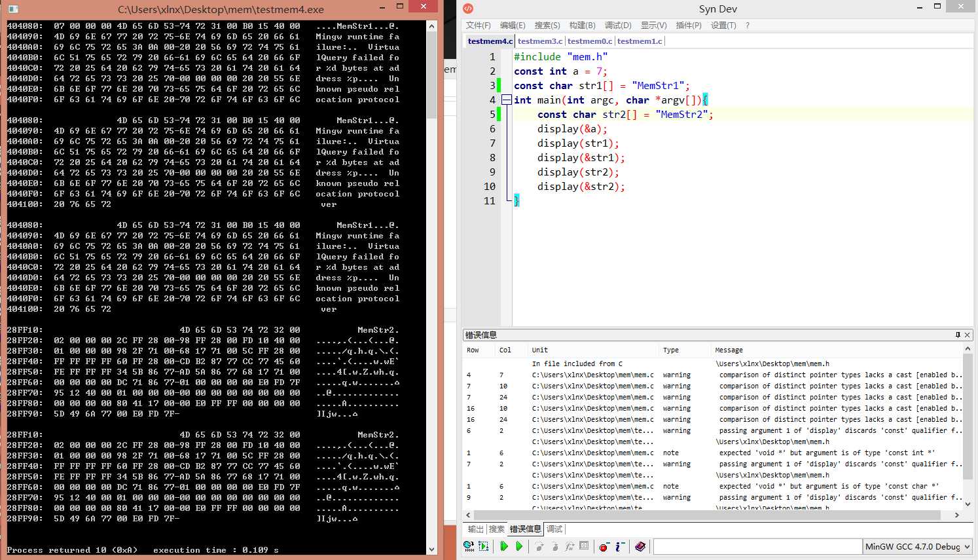978x560 pixels.
Task: Click the compile icon in bottom toolbar
Action: click(x=469, y=546)
